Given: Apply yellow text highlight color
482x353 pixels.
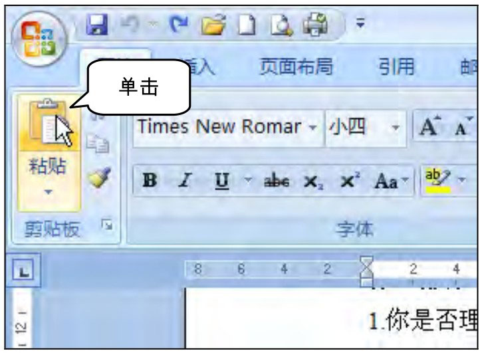Looking at the screenshot, I should point(437,181).
